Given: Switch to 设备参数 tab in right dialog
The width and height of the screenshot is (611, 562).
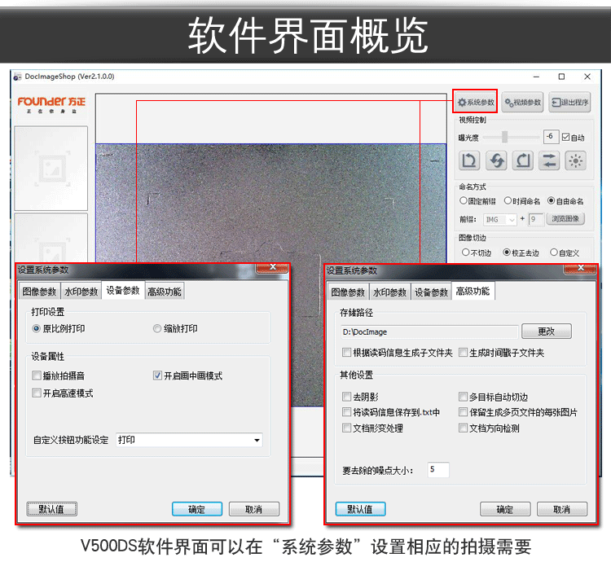Looking at the screenshot, I should pos(431,292).
